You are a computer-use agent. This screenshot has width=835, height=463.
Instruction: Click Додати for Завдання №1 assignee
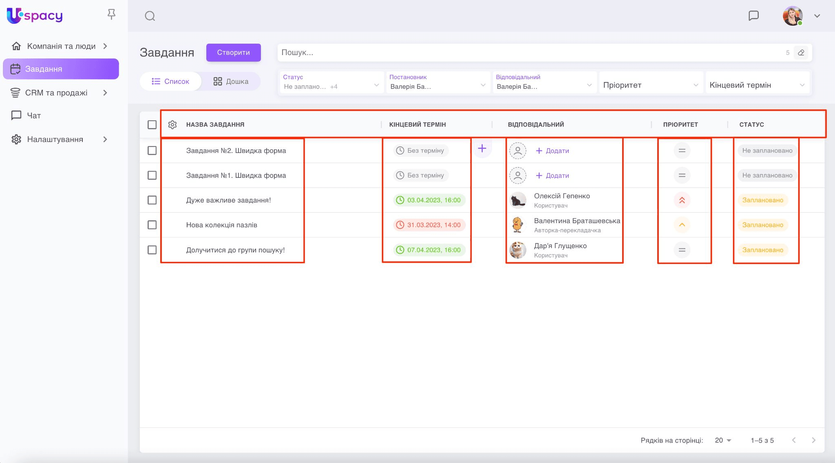[x=552, y=175]
